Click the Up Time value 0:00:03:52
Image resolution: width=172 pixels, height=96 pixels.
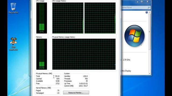point(84,83)
